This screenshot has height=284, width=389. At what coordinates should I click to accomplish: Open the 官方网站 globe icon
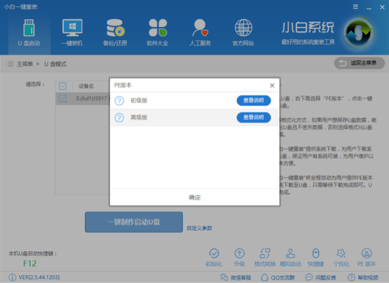(x=243, y=32)
